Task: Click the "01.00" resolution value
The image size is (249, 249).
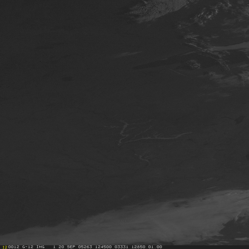Action: (x=155, y=247)
